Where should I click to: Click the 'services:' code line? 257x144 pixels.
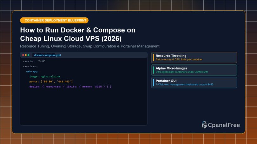30,66
